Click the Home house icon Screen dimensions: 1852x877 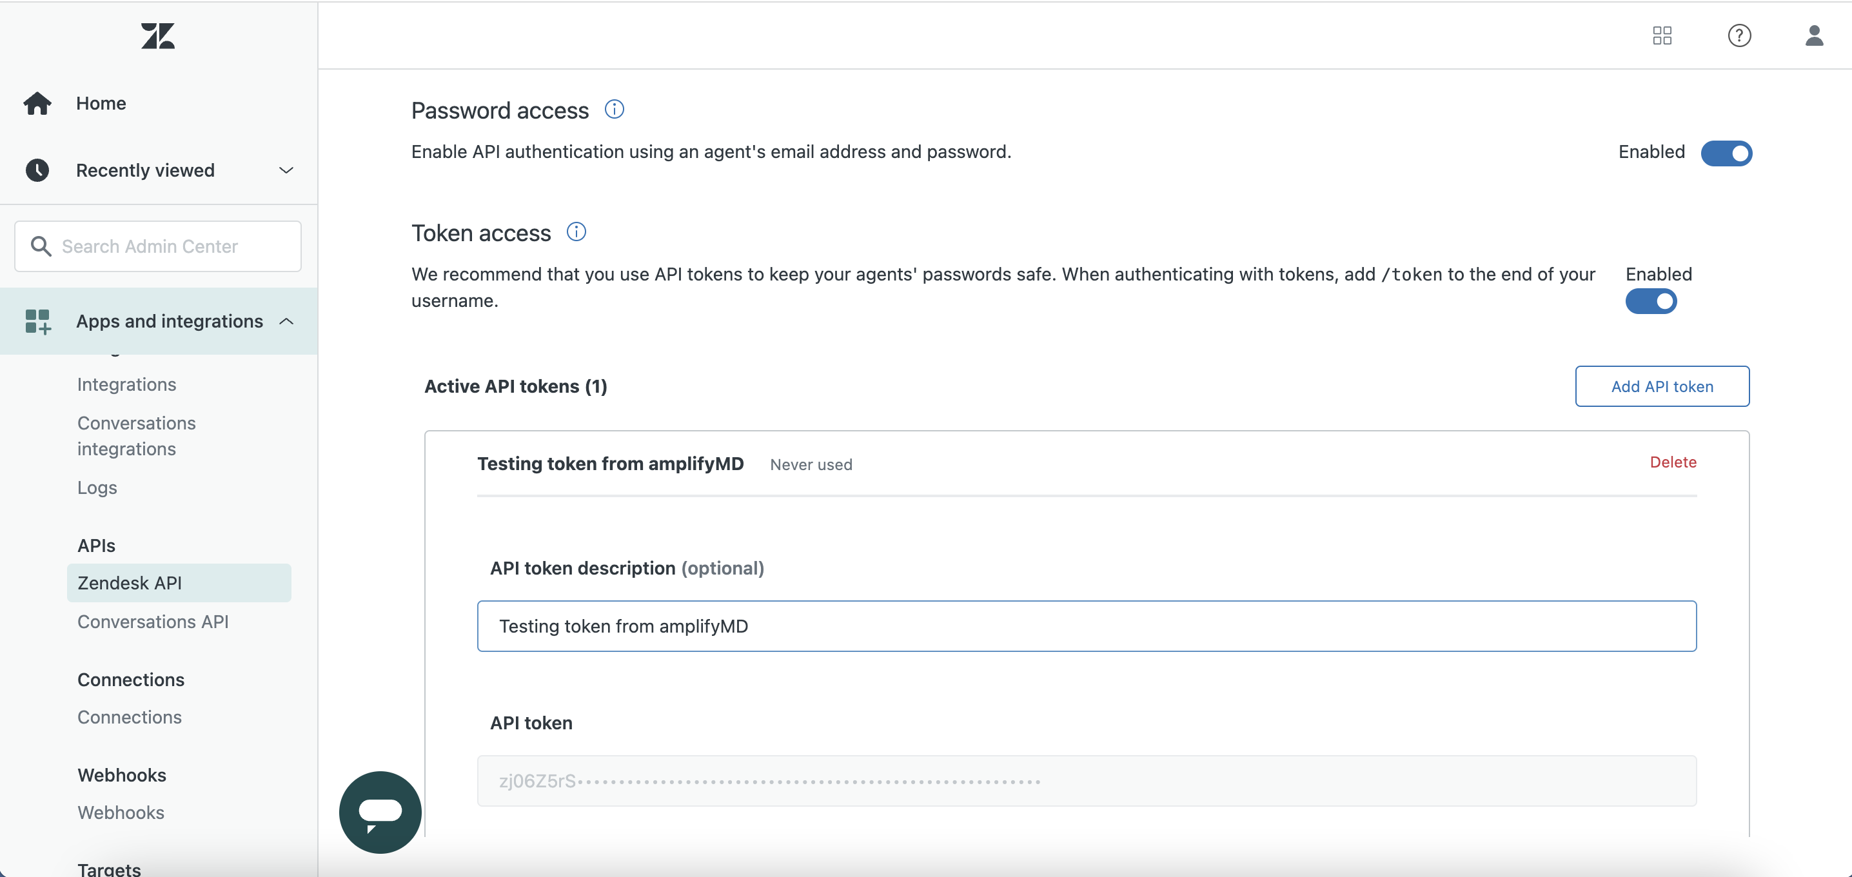[x=37, y=104]
